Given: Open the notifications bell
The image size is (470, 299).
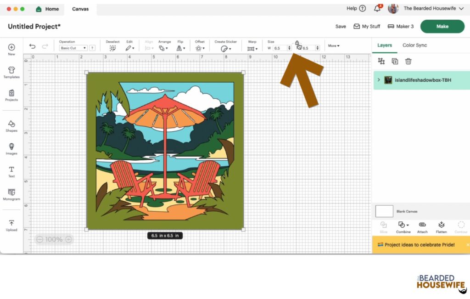Looking at the screenshot, I should [377, 8].
